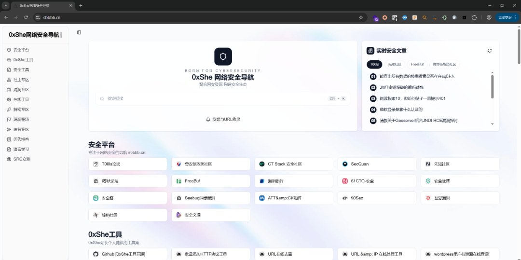View site information icon in address bar

point(38,17)
